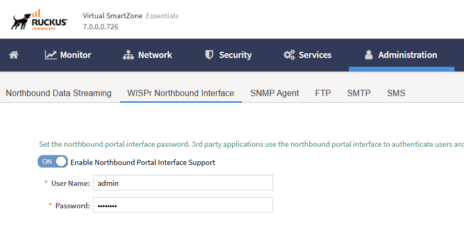Open the Security menu
The image size is (464, 225).
(228, 55)
